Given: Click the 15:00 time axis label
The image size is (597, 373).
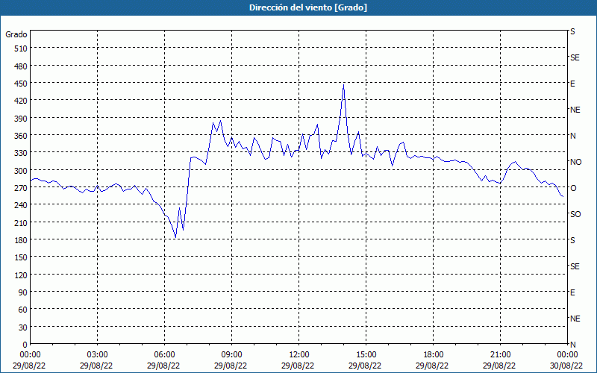Looking at the screenshot, I should click(366, 355).
